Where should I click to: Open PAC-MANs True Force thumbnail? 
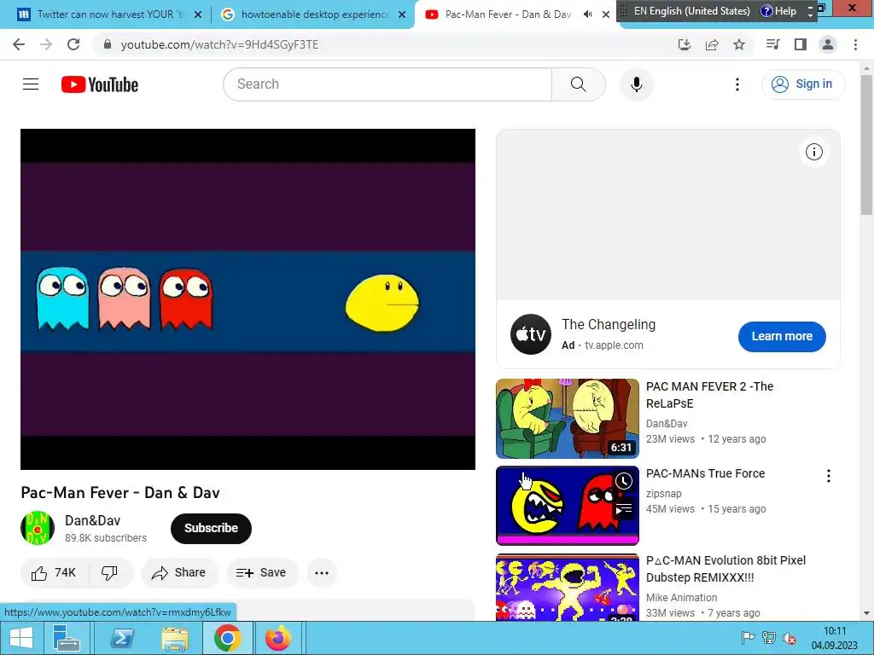click(x=568, y=505)
